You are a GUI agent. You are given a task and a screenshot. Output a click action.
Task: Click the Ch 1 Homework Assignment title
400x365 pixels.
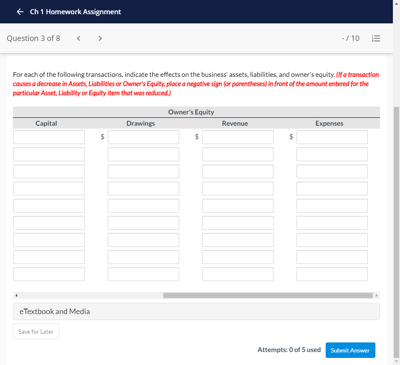click(76, 12)
